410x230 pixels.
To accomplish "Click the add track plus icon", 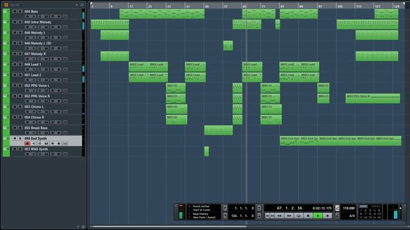I will point(77,4).
